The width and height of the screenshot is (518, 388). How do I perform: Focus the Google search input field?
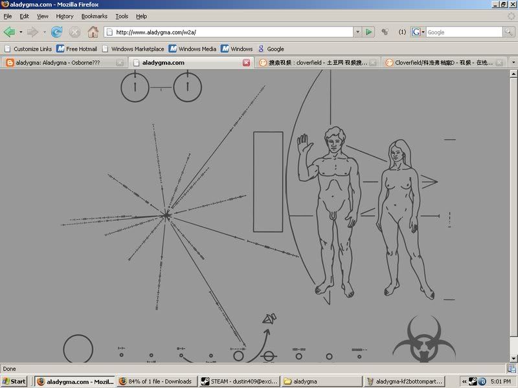point(464,32)
